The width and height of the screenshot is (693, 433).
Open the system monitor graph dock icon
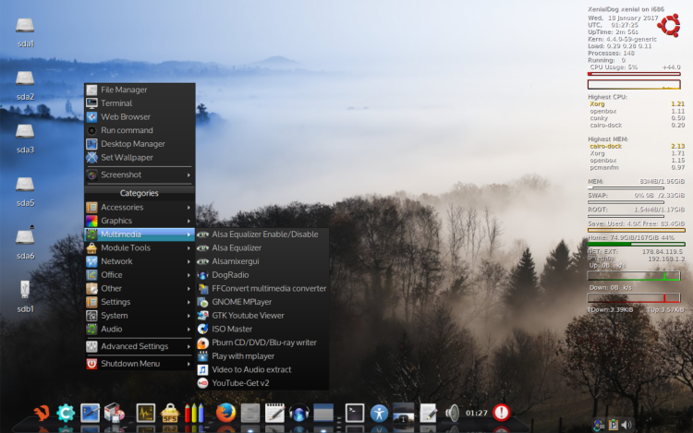(145, 413)
